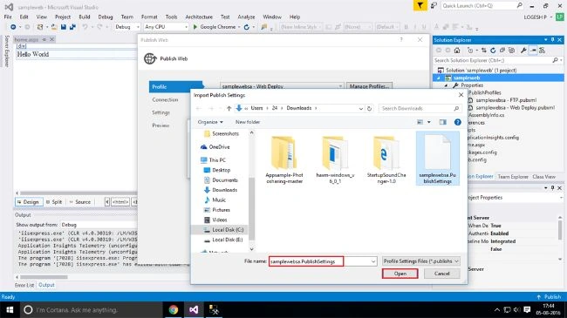The width and height of the screenshot is (567, 318).
Task: Open Google Chrome from the taskbar
Action: point(174,310)
